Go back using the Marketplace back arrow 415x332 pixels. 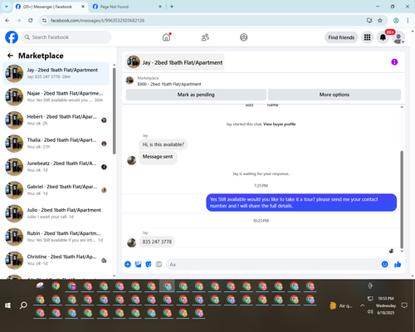click(10, 56)
